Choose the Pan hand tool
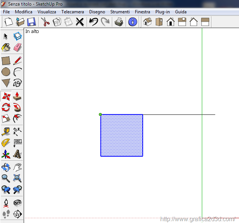Image resolution: width=239 pixels, height=223 pixels. pos(17,167)
